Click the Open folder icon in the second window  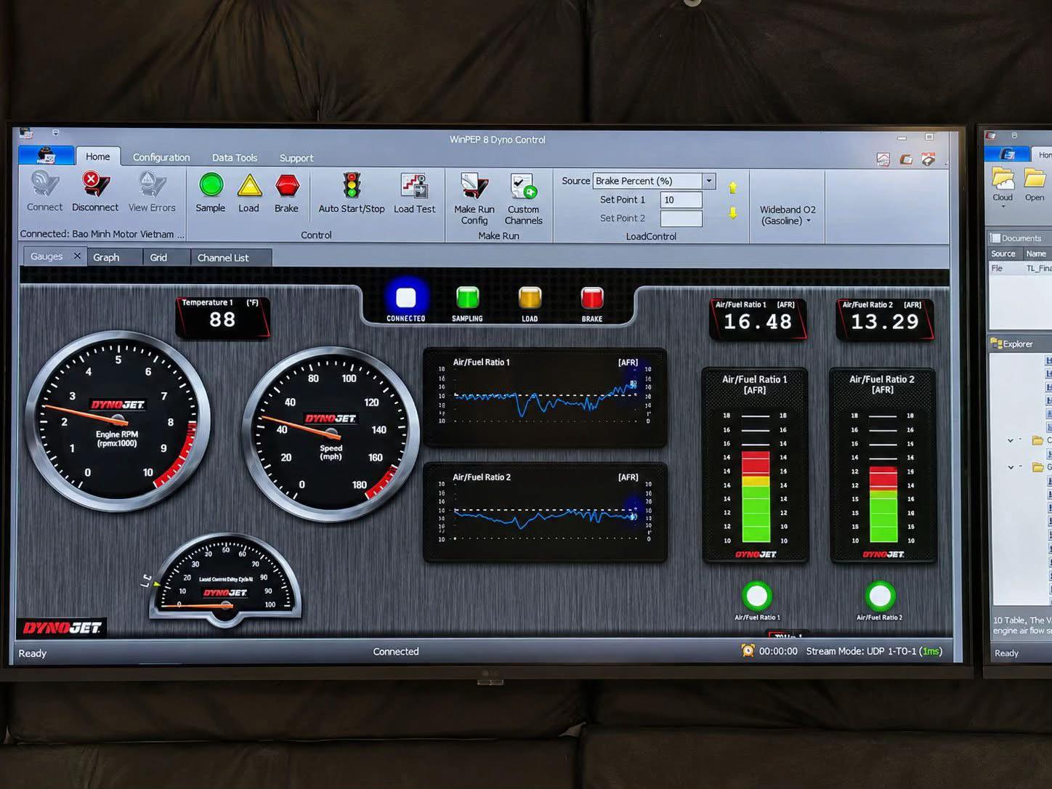pyautogui.click(x=1035, y=178)
